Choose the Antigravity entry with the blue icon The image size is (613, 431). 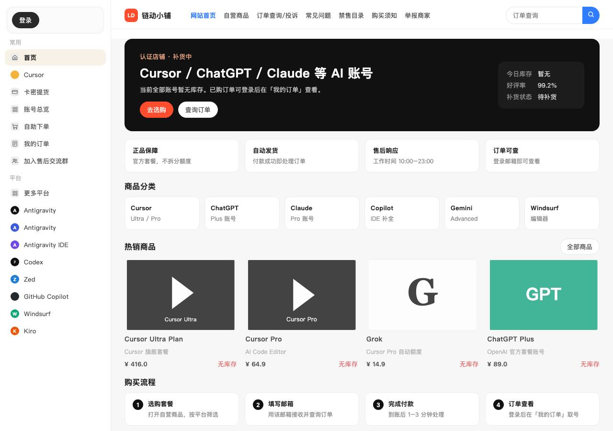[x=15, y=227]
